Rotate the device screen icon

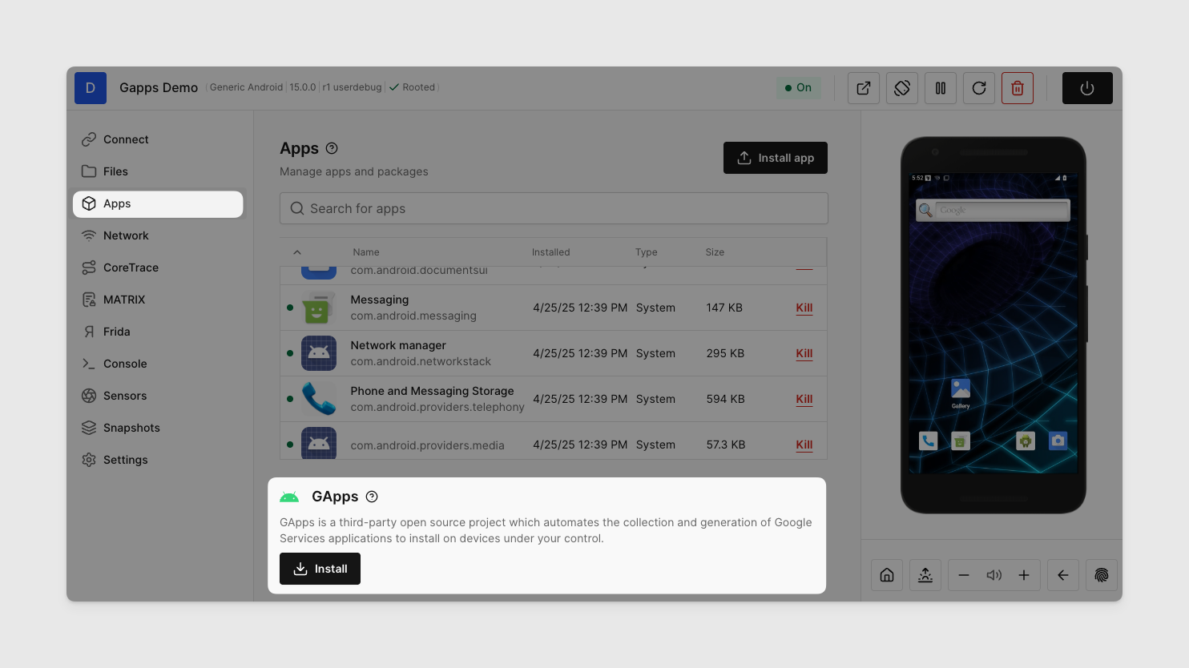(x=902, y=88)
